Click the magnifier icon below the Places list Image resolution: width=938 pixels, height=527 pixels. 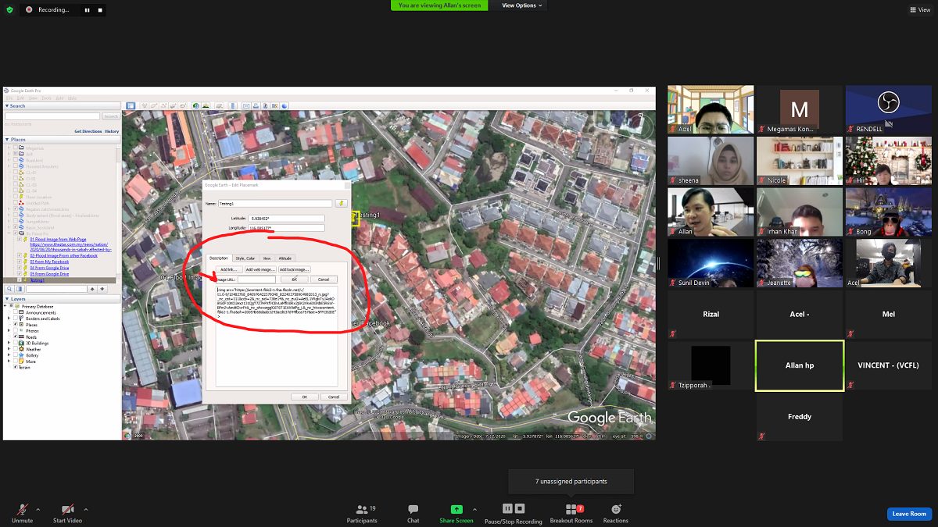tap(11, 289)
